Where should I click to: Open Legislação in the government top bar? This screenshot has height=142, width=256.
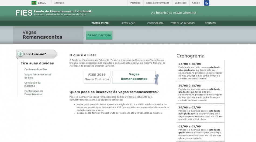(181, 3)
